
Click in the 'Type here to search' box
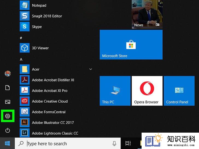click(68, 144)
